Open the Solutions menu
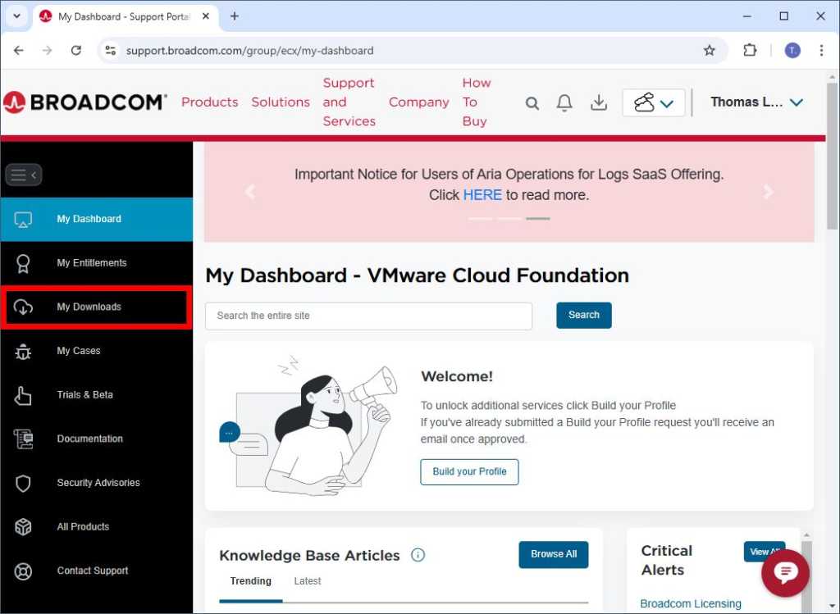The height and width of the screenshot is (614, 840). (281, 102)
